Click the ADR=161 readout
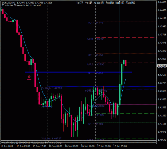 (99, 3)
